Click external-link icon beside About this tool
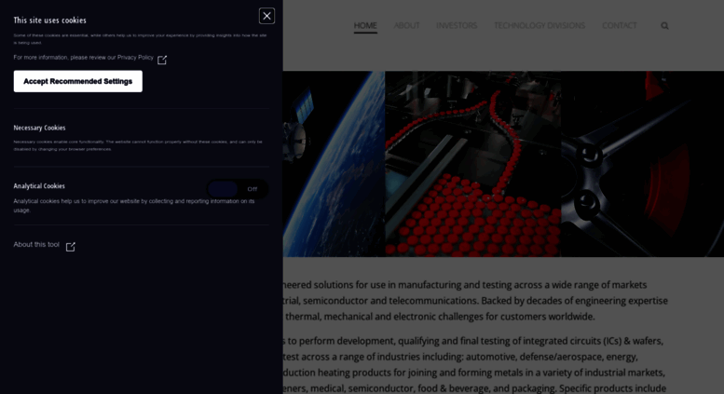Screen dimensions: 724x394 pyautogui.click(x=70, y=247)
